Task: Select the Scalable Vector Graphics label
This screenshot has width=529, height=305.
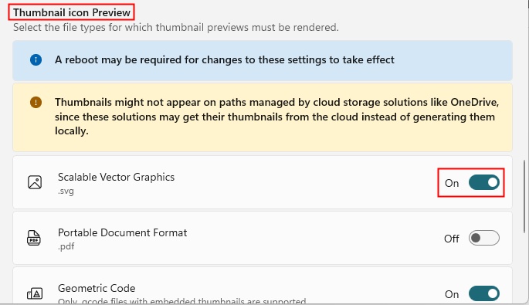Action: coord(116,177)
